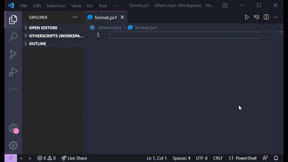
Task: Click the Accounts icon with notification badge
Action: 13,128
